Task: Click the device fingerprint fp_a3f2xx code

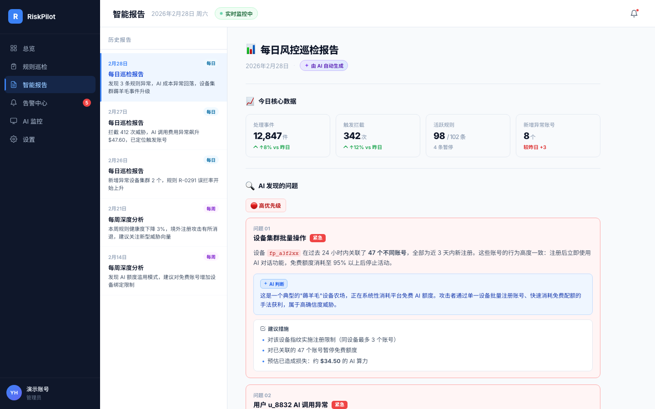Action: (x=284, y=253)
